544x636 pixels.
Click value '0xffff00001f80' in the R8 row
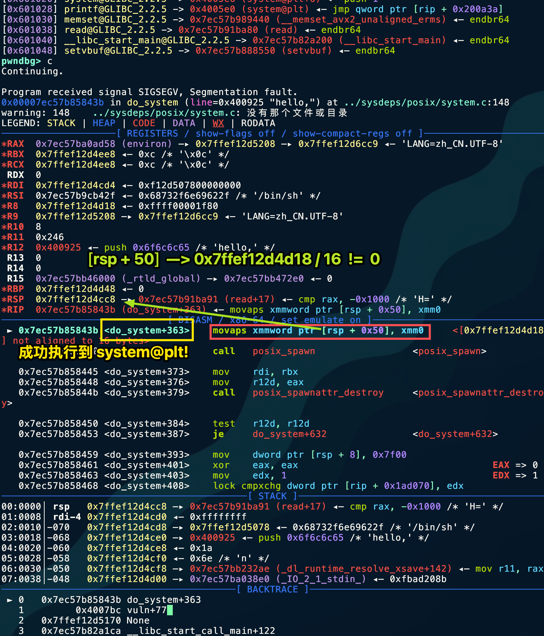pos(178,206)
